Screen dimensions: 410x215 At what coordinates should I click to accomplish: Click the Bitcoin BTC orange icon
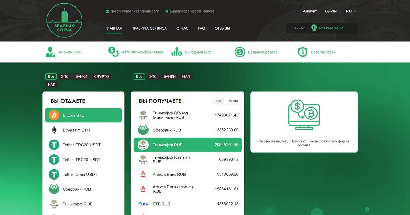tap(54, 115)
